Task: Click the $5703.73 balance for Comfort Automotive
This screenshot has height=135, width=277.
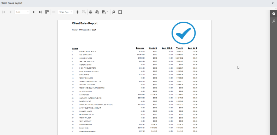Action: pos(141,105)
